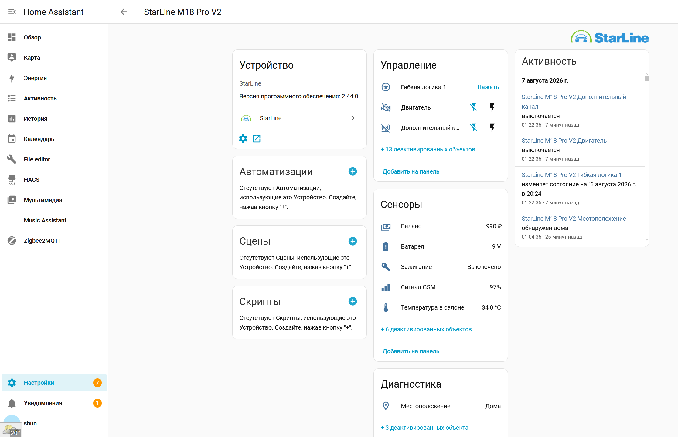The height and width of the screenshot is (437, 678).
Task: Click Добавить на панель in Сенсоры card
Action: 411,351
